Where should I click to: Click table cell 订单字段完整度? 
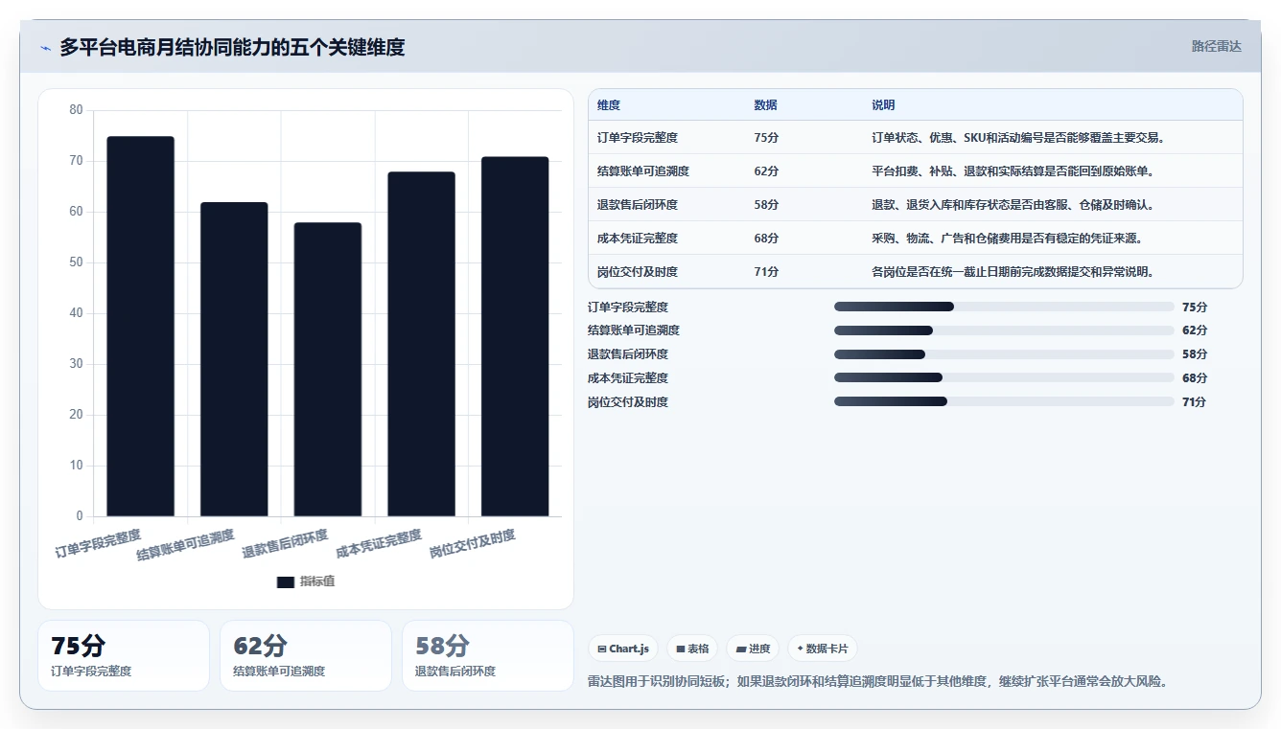tap(638, 138)
